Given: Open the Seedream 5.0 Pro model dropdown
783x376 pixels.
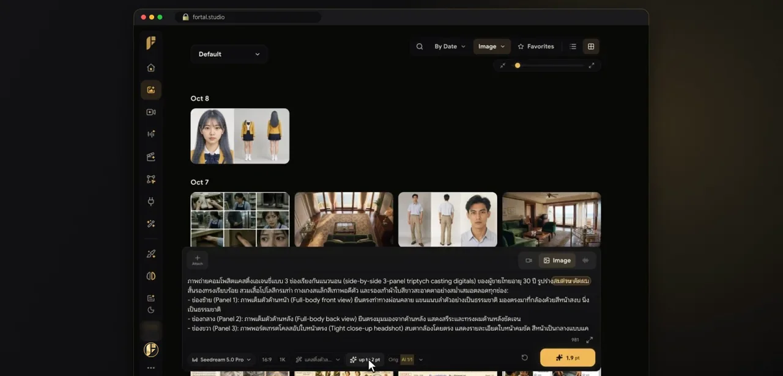Looking at the screenshot, I should [221, 360].
